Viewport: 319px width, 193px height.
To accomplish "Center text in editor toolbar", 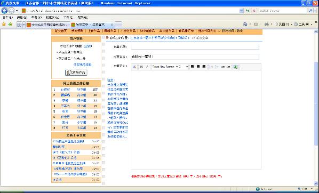I will click(x=198, y=67).
